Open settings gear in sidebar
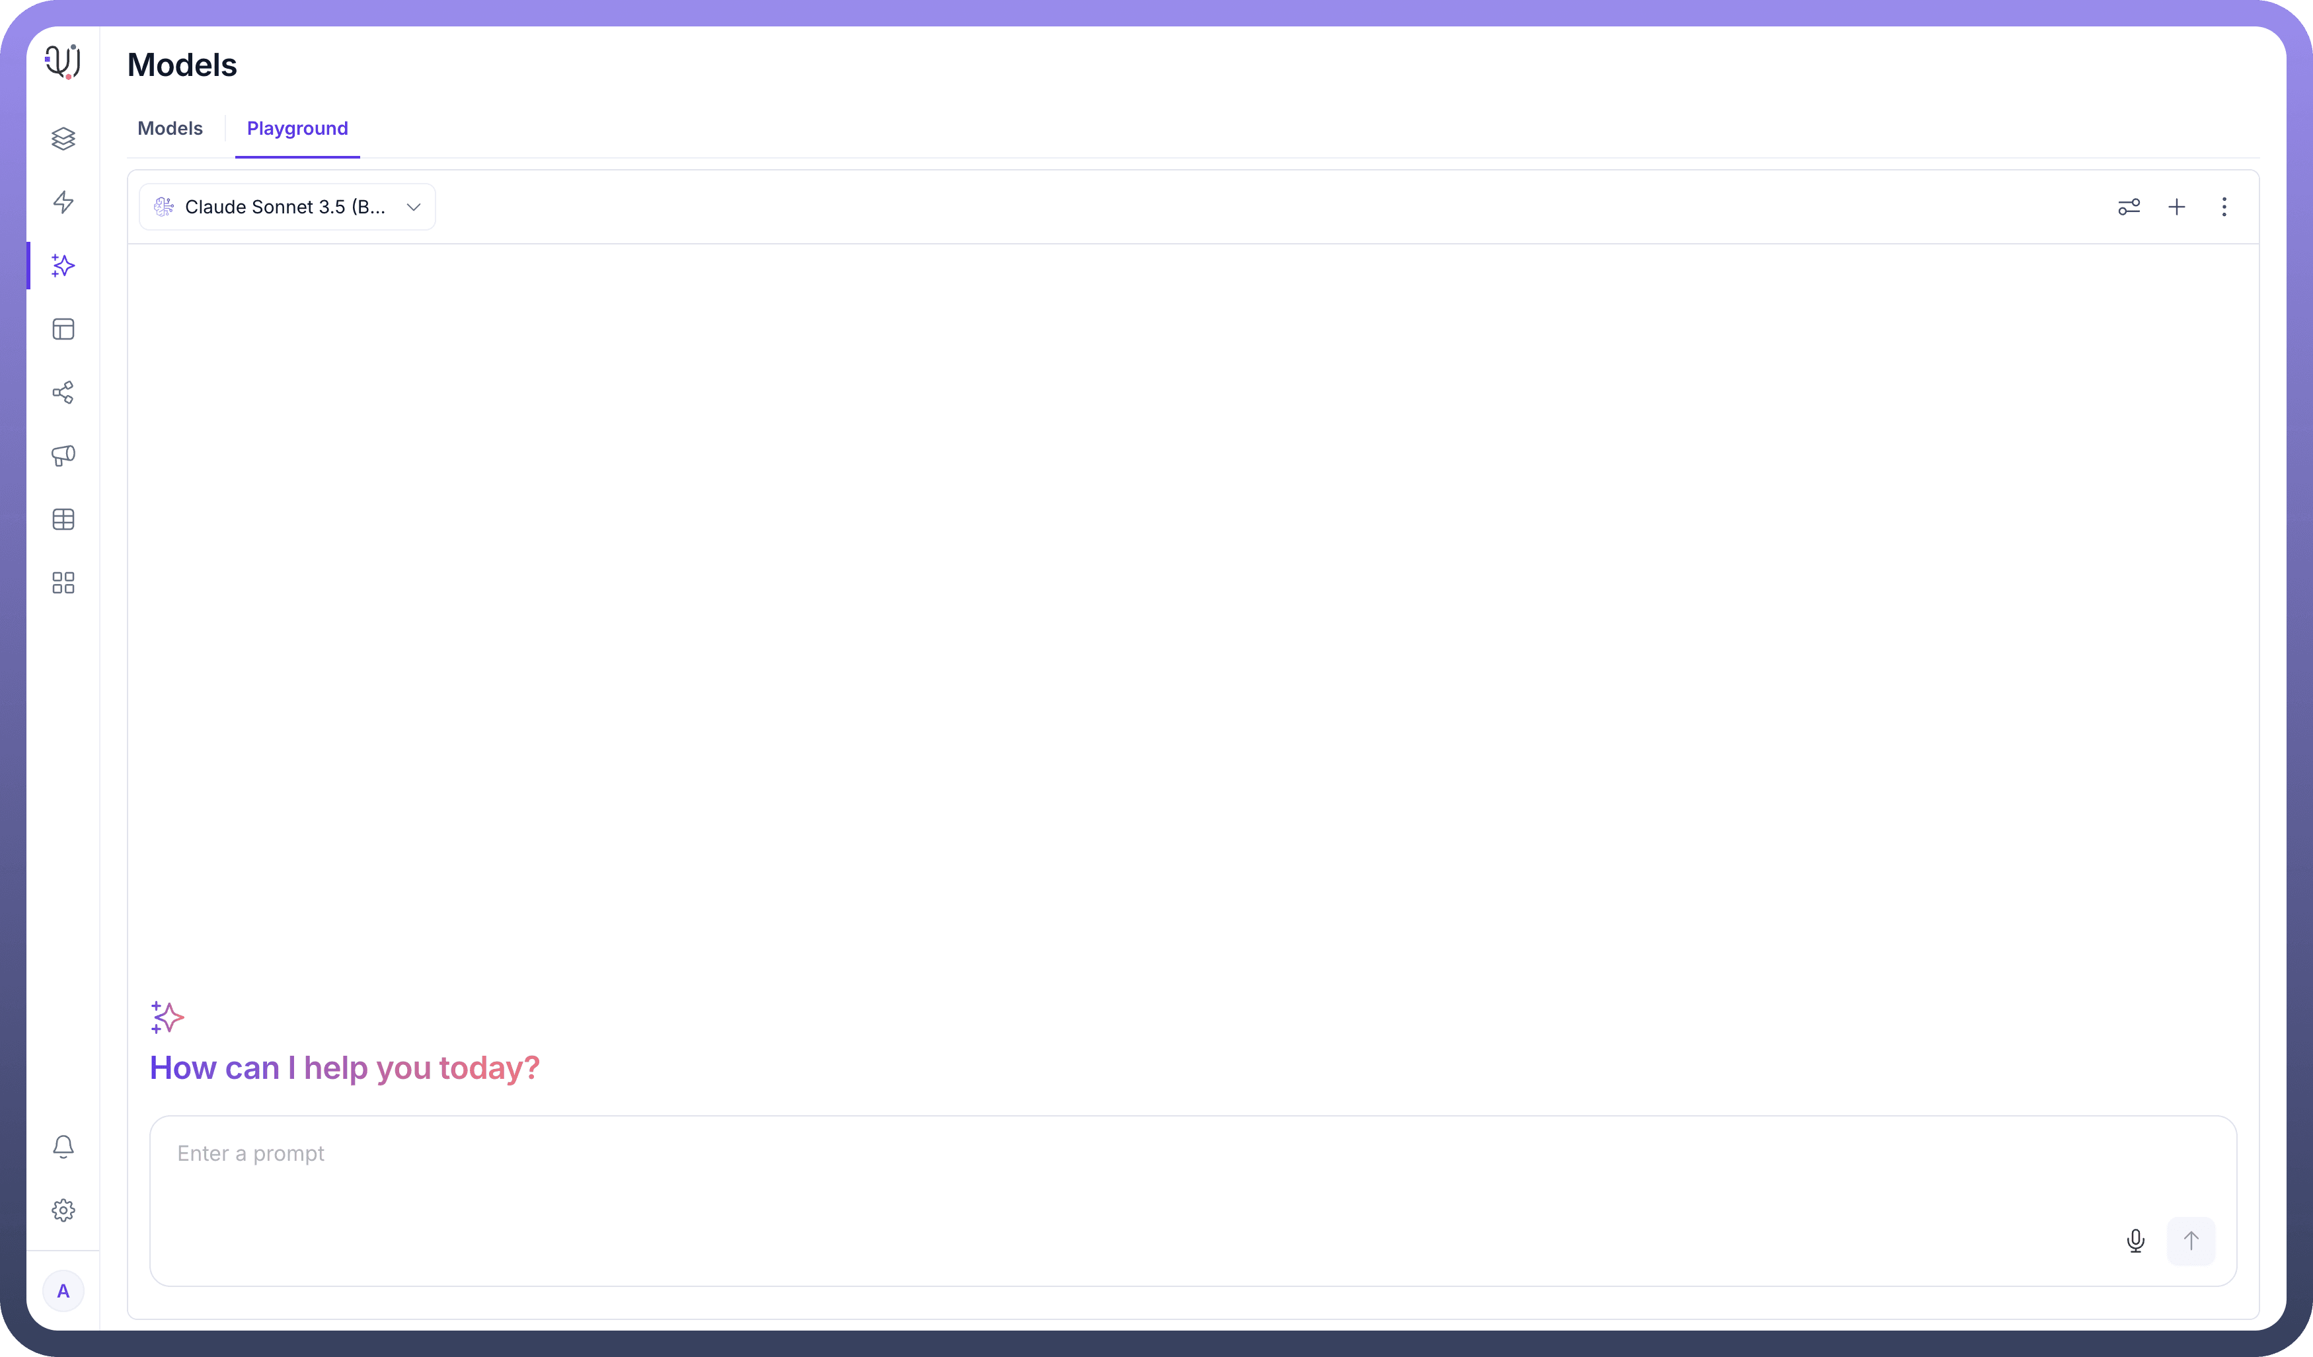Image resolution: width=2313 pixels, height=1357 pixels. pyautogui.click(x=63, y=1210)
